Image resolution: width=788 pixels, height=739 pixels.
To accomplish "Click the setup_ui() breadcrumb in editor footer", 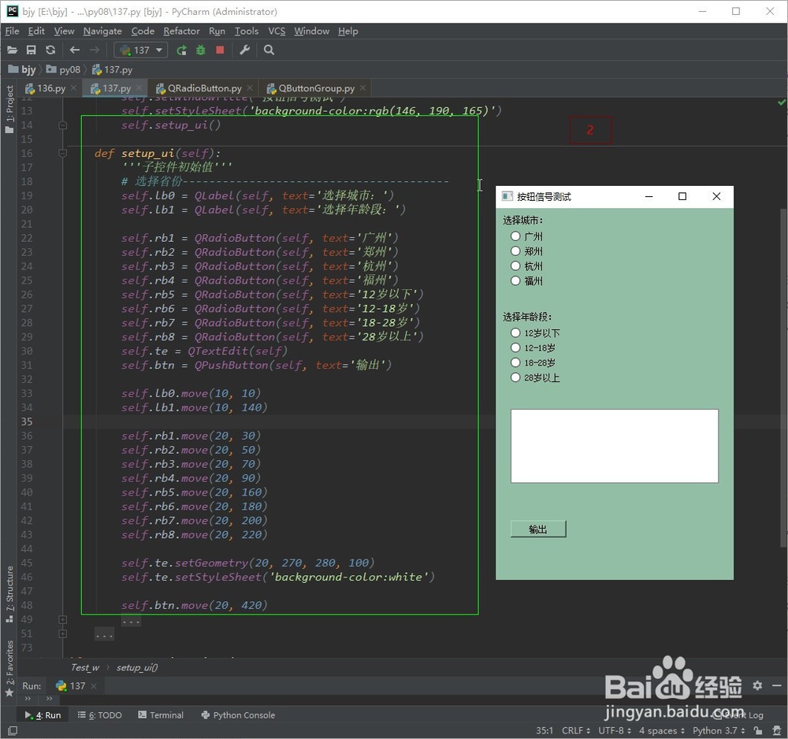I will coord(136,667).
